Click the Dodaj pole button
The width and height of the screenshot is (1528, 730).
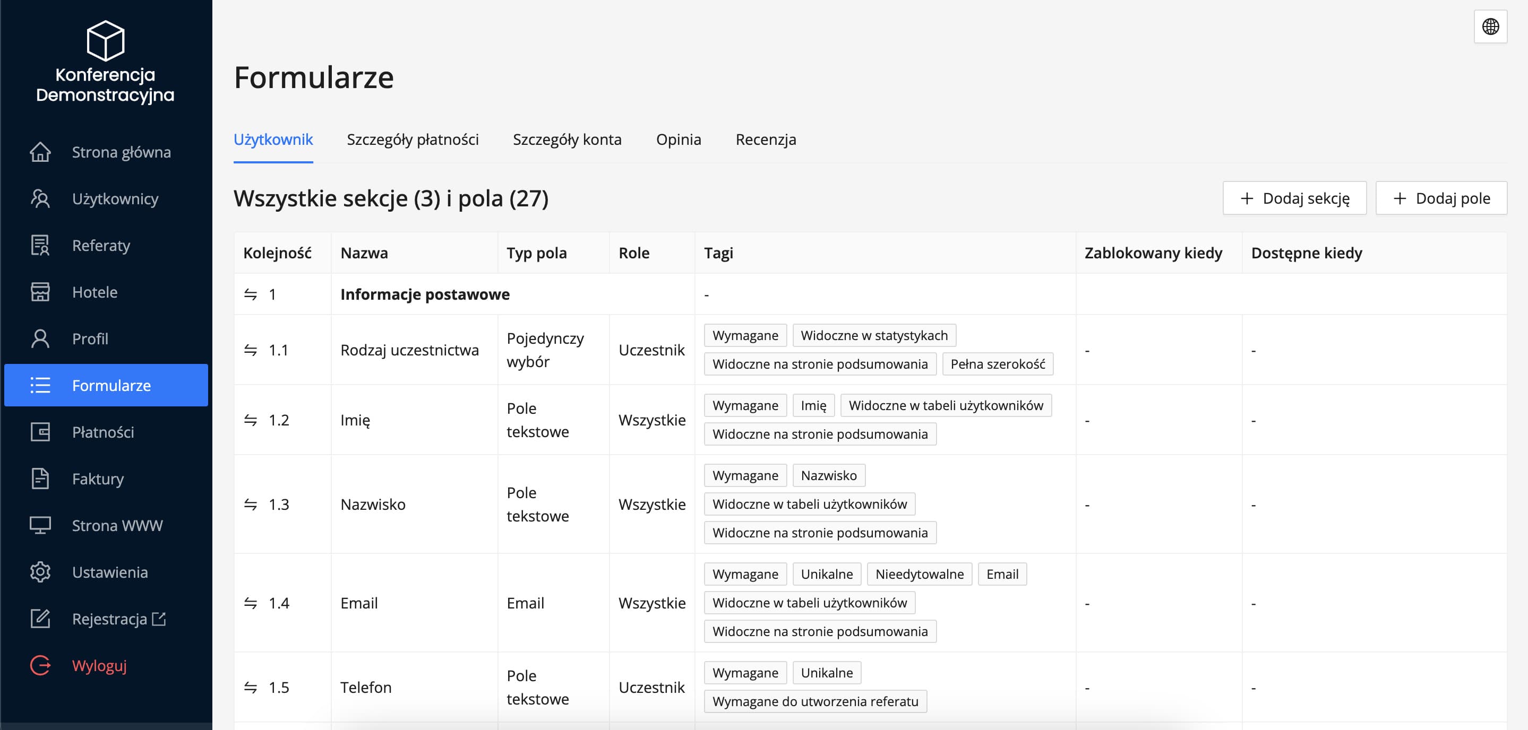click(x=1441, y=198)
